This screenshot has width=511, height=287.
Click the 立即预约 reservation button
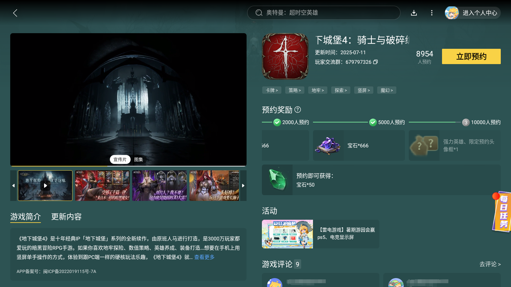click(471, 56)
